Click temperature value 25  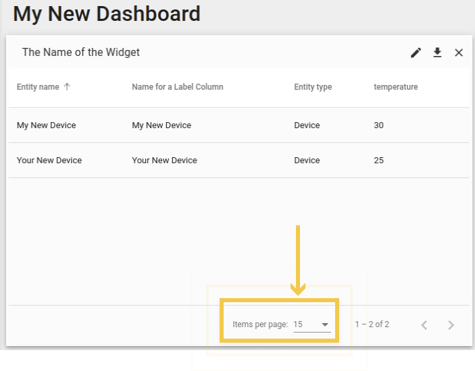(x=378, y=161)
